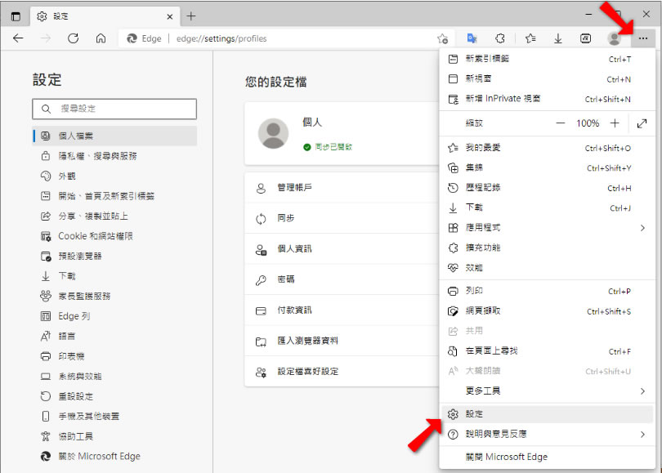The width and height of the screenshot is (662, 473).
Task: Open the extensions puzzle icon in toolbar
Action: point(500,38)
